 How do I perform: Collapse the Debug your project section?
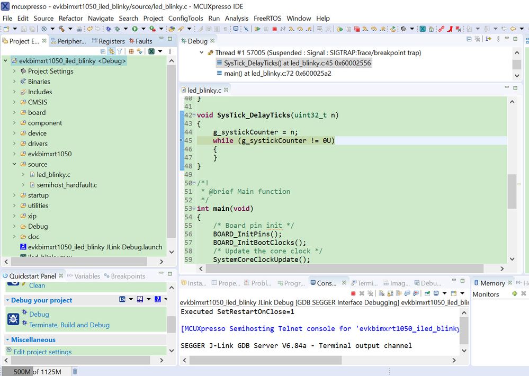pos(7,300)
